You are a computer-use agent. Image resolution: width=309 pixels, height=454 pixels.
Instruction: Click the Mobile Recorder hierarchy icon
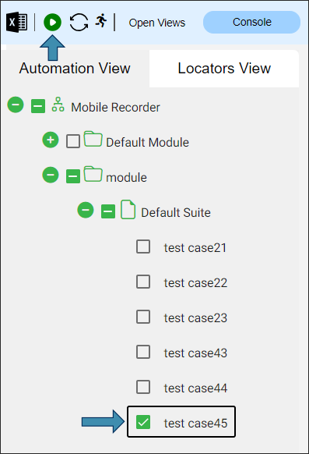click(58, 105)
